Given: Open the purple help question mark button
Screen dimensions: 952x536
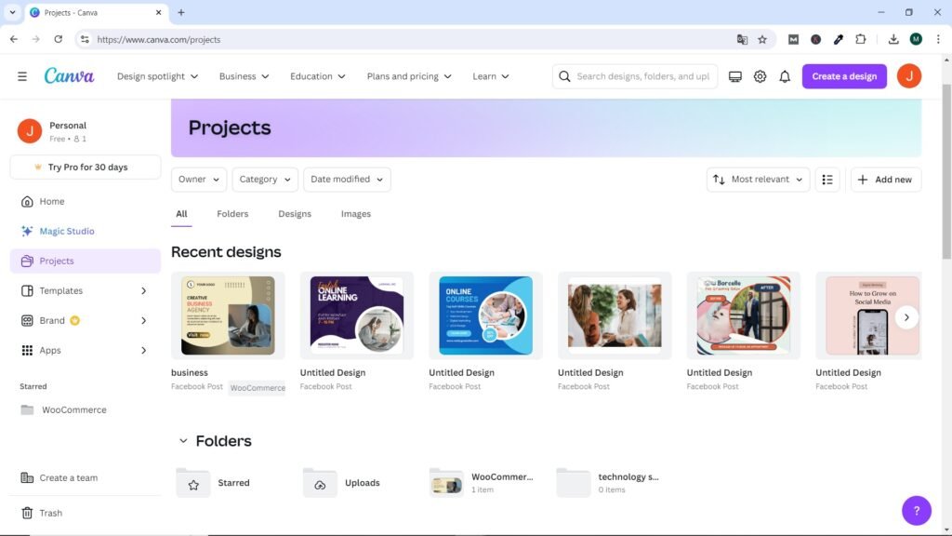Looking at the screenshot, I should click(916, 510).
